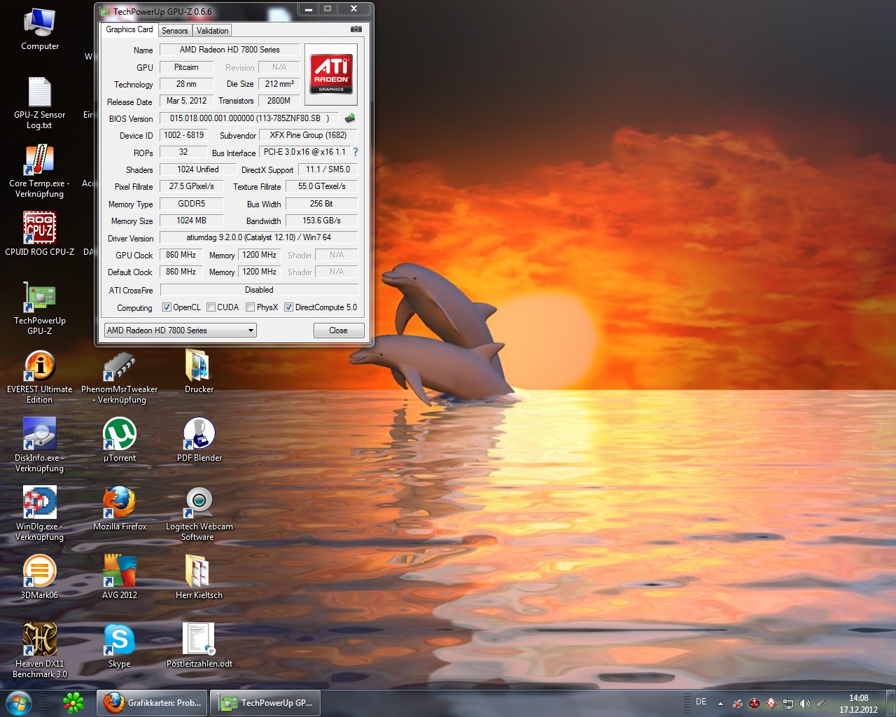Screen dimensions: 896x717
Task: Open PDF Blender shortcut
Action: [199, 440]
